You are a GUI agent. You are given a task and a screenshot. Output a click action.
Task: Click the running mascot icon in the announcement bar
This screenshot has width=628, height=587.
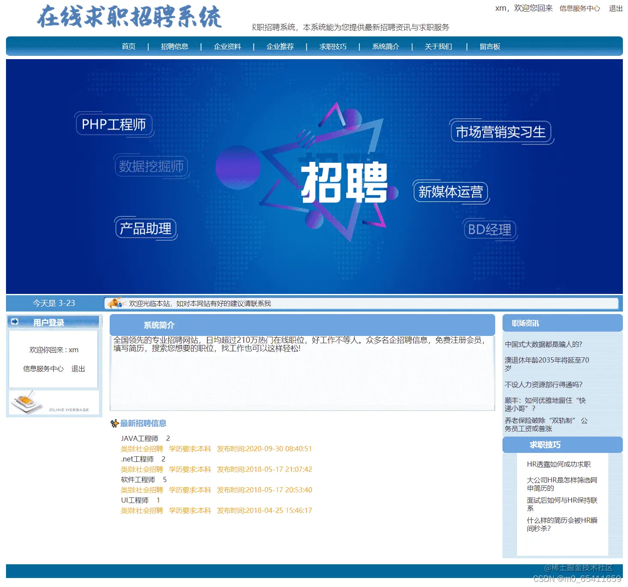pyautogui.click(x=115, y=303)
